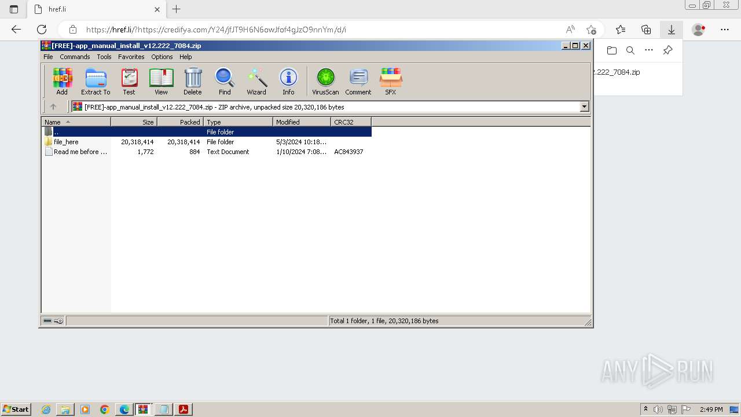Open File Explorer from the taskbar
741x417 pixels.
pyautogui.click(x=65, y=409)
